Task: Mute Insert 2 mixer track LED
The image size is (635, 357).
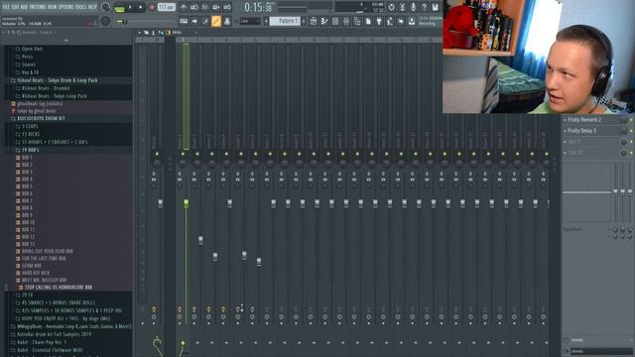Action: tap(197, 155)
